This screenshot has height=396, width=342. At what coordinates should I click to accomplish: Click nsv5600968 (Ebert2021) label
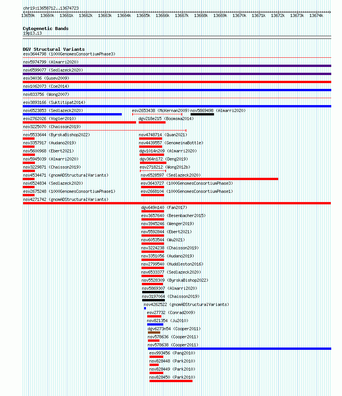(48, 151)
